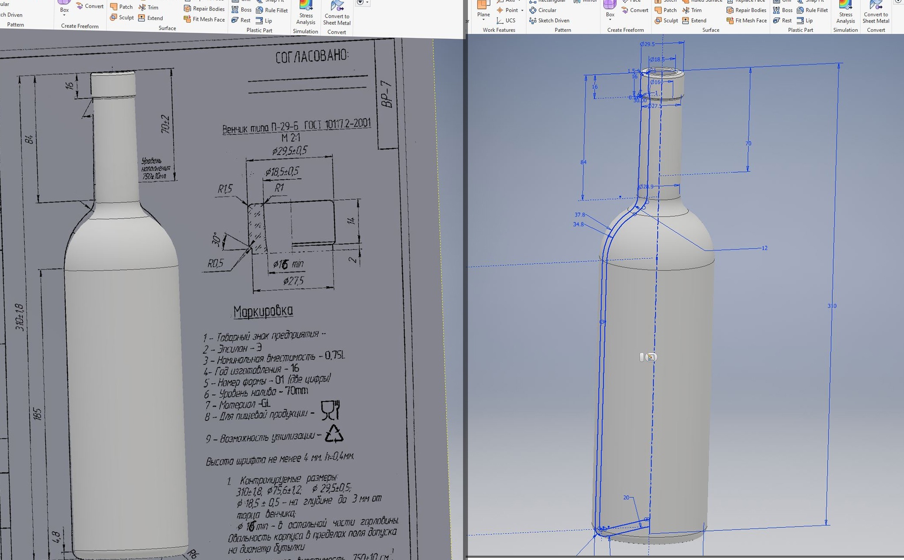Select the Sketch Driven pattern tool
This screenshot has height=560, width=904.
553,21
